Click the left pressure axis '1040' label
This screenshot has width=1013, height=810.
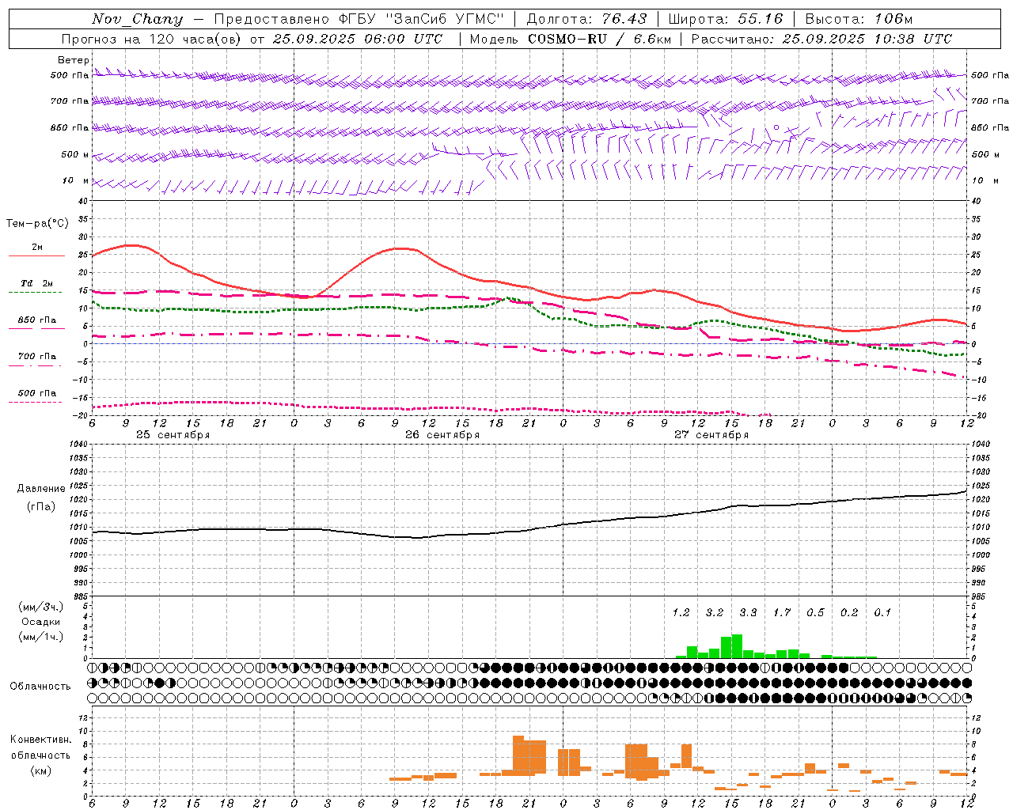tap(80, 444)
